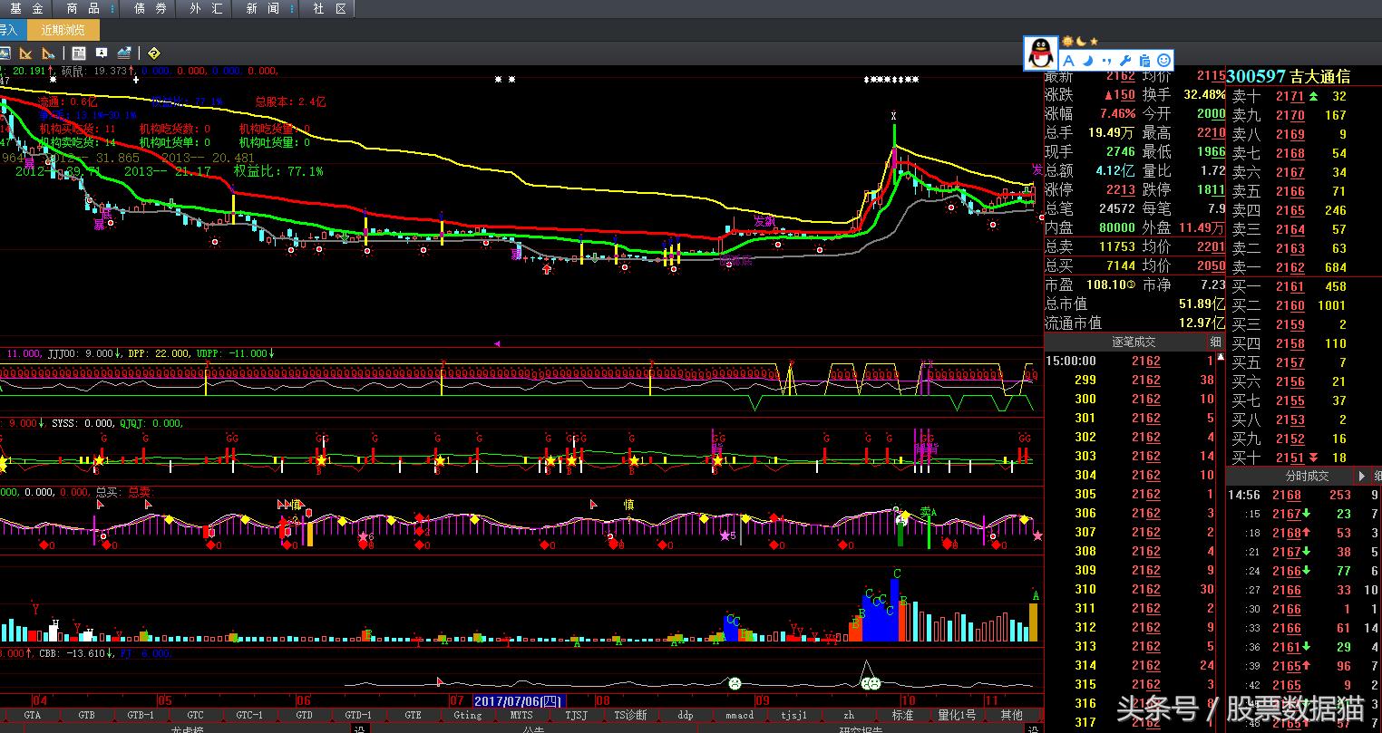Click the stacked trend chart icon
Viewport: 1382px width, 733px height.
point(123,53)
